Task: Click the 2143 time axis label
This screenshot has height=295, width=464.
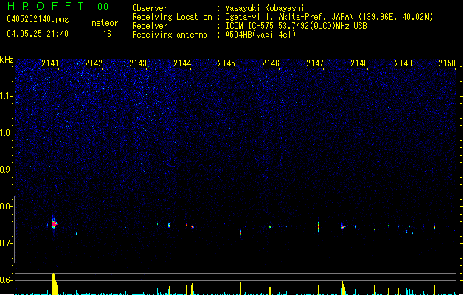Action: pos(138,63)
